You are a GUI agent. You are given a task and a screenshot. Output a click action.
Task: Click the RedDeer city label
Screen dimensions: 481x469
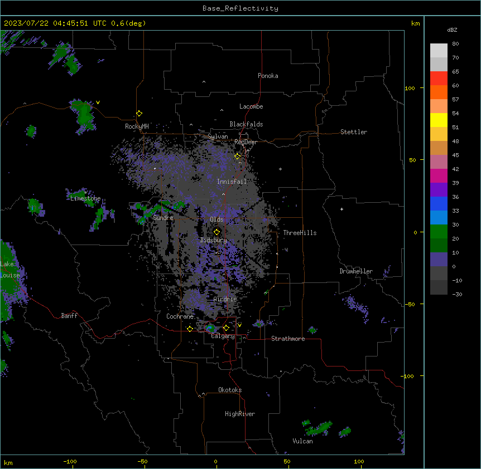(246, 142)
